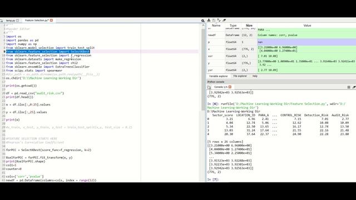
Task: Click the remove all variables eraser icon
Action: [224, 20]
